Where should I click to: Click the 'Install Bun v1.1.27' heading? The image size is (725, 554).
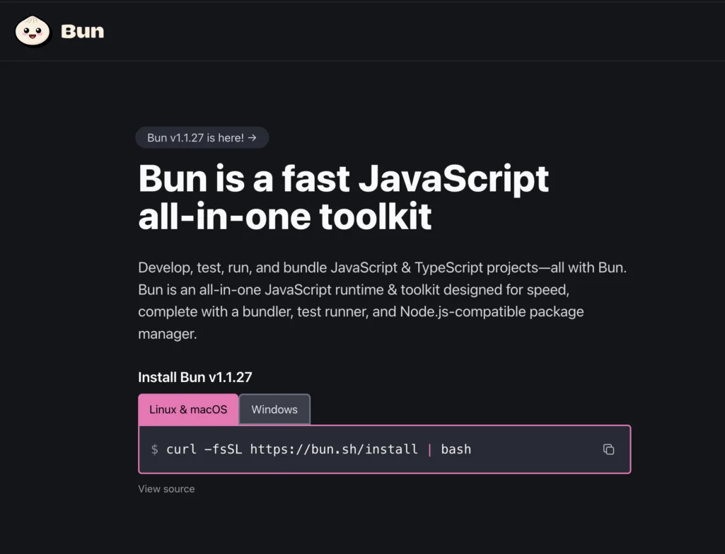pyautogui.click(x=195, y=377)
